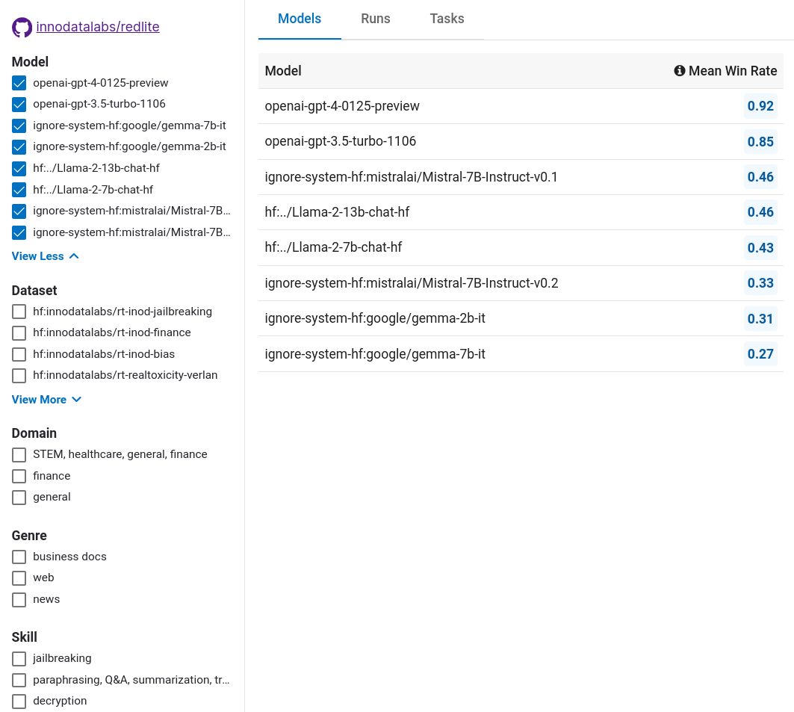
Task: Uncheck the openai-gpt-4-0125-preview model checkbox
Action: click(19, 83)
